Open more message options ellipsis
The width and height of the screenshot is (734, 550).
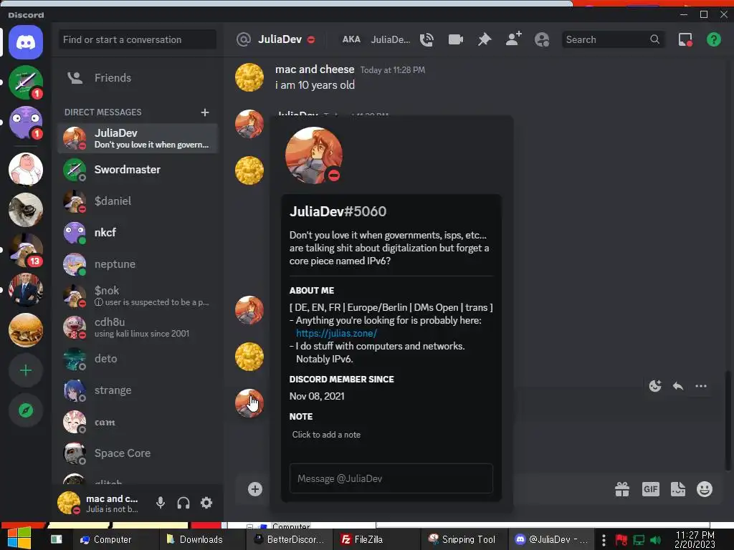coord(701,386)
